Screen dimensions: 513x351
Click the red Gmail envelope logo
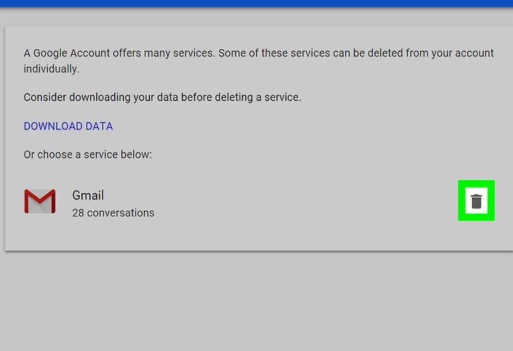[x=39, y=202]
